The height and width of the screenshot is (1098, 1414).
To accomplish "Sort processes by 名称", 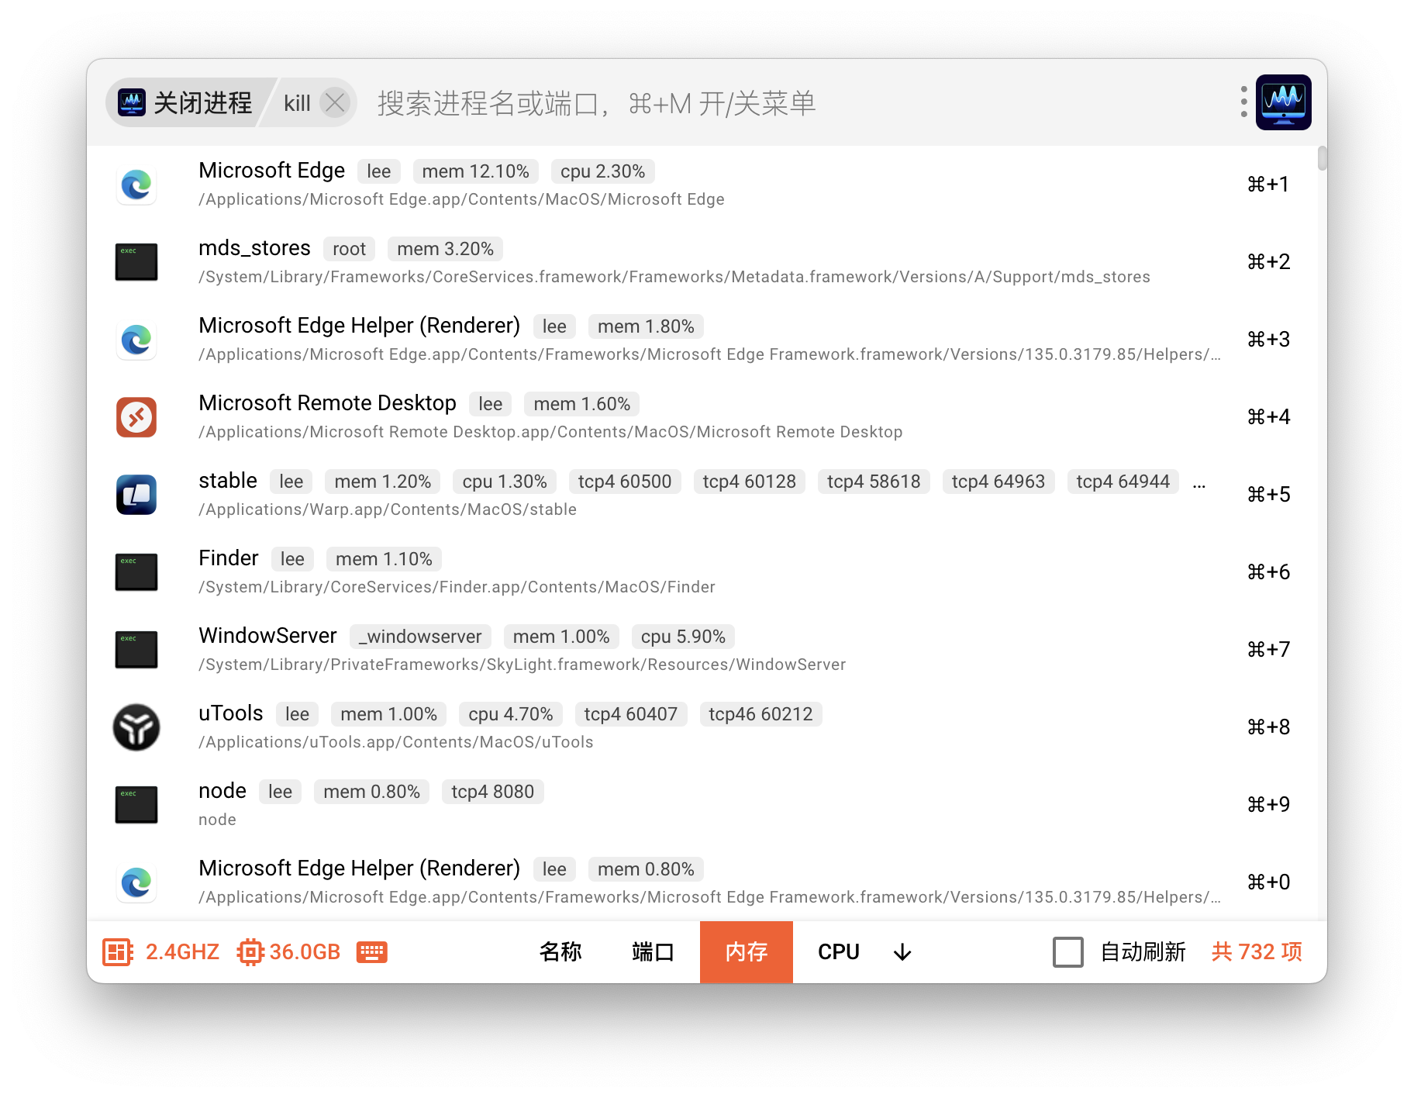I will 560,951.
